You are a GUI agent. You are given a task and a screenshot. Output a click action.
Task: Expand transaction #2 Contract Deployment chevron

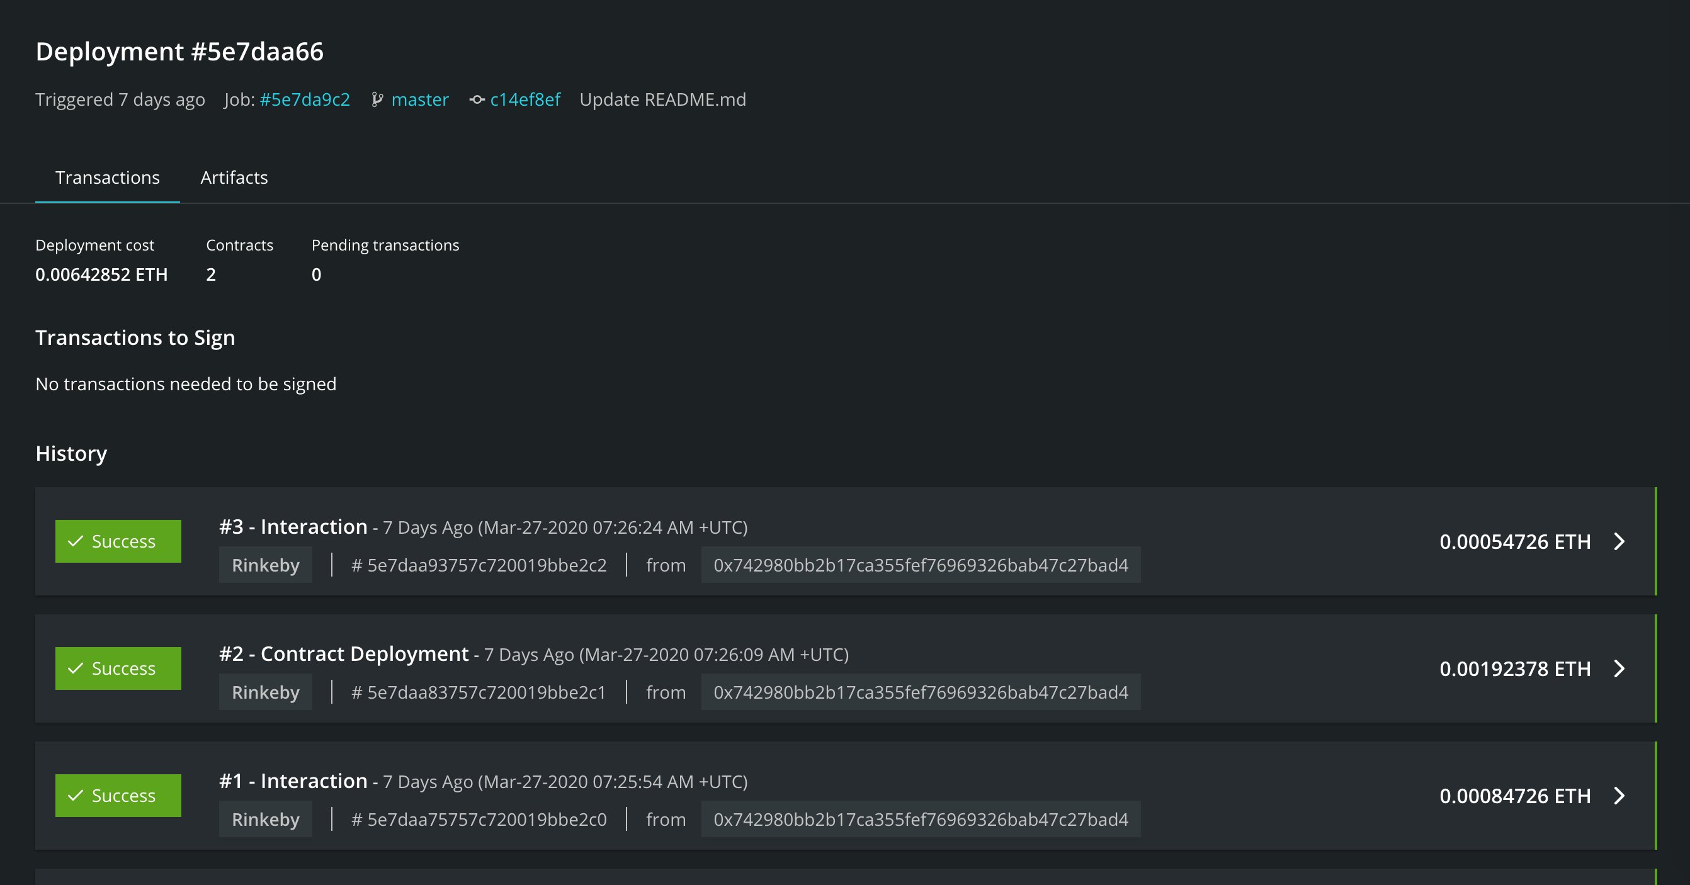pos(1620,668)
